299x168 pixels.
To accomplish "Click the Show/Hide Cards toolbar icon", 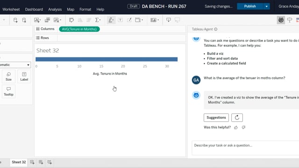I will point(153,20).
